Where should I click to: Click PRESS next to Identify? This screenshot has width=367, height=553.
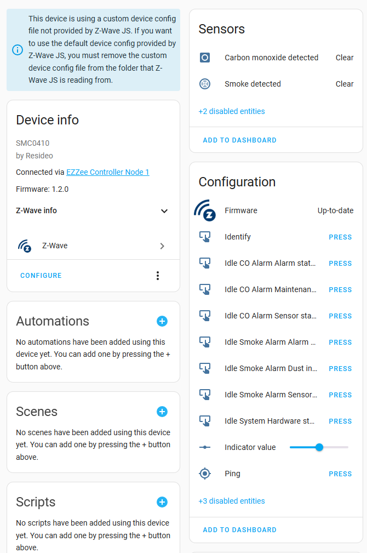pos(340,237)
